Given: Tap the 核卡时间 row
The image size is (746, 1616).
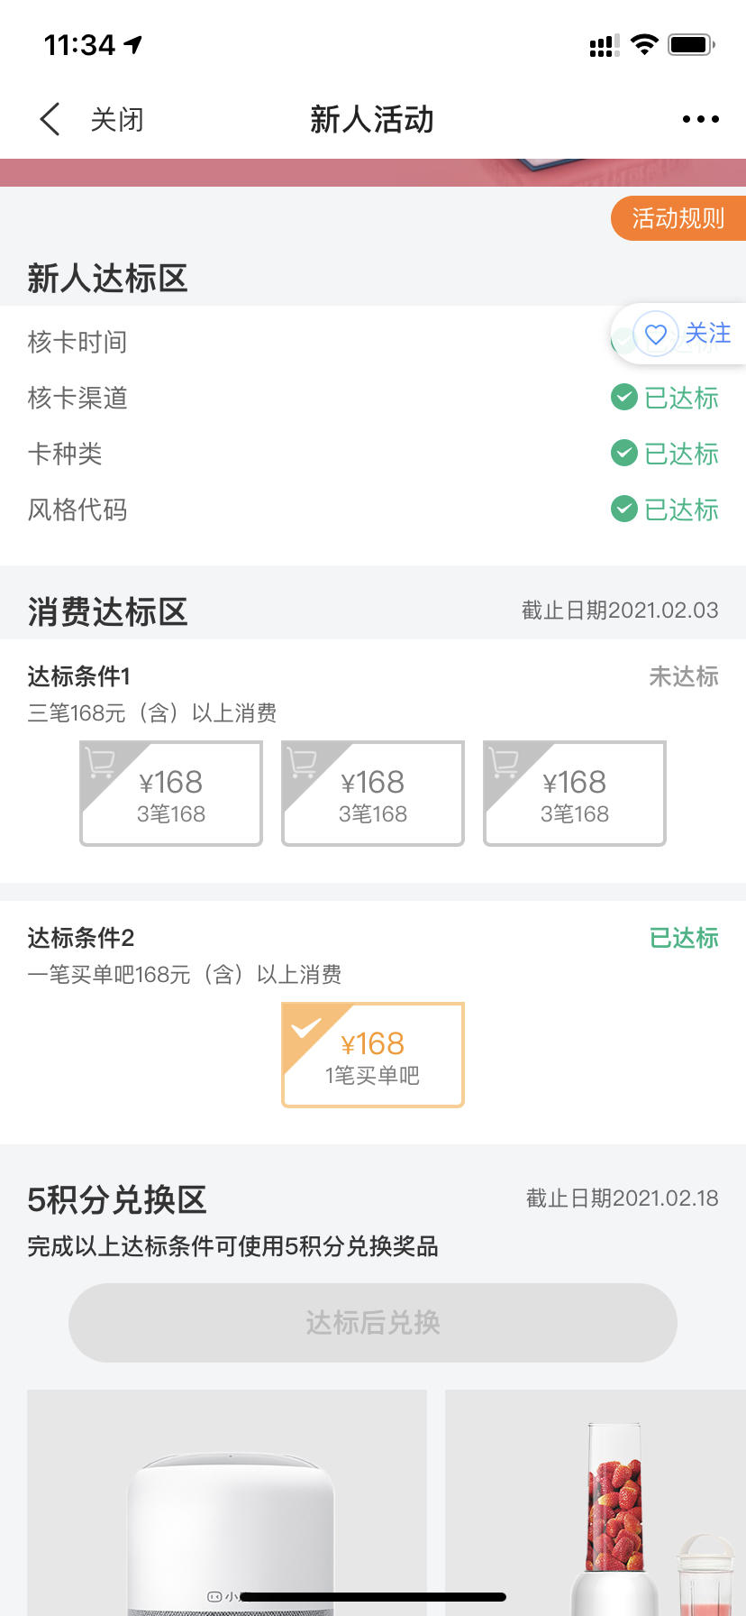Looking at the screenshot, I should [373, 342].
